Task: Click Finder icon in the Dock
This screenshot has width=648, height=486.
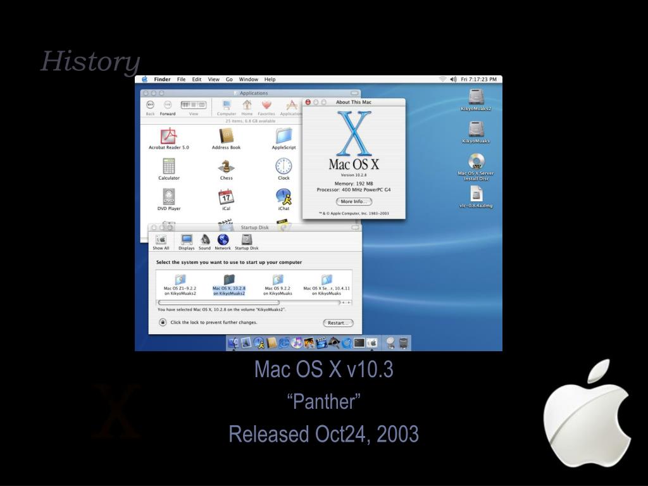Action: [x=234, y=342]
